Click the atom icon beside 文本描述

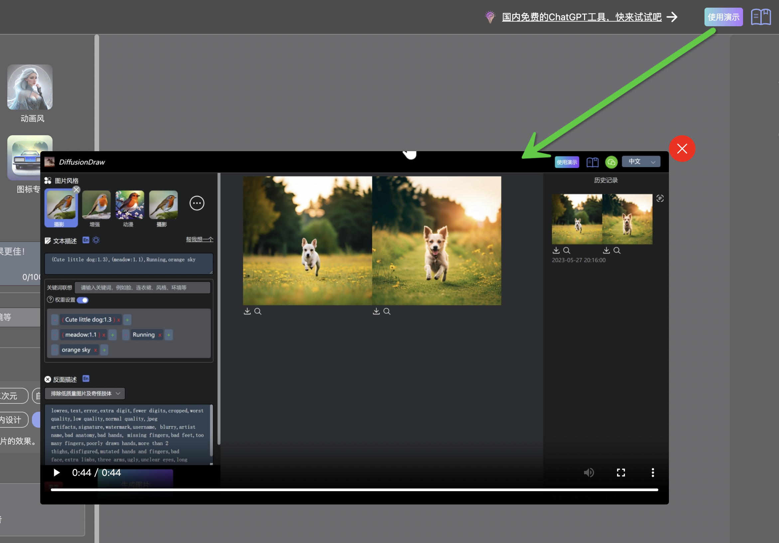[96, 240]
